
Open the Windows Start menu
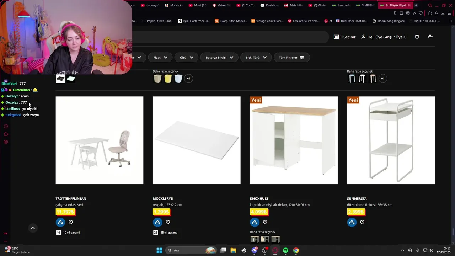click(x=159, y=250)
